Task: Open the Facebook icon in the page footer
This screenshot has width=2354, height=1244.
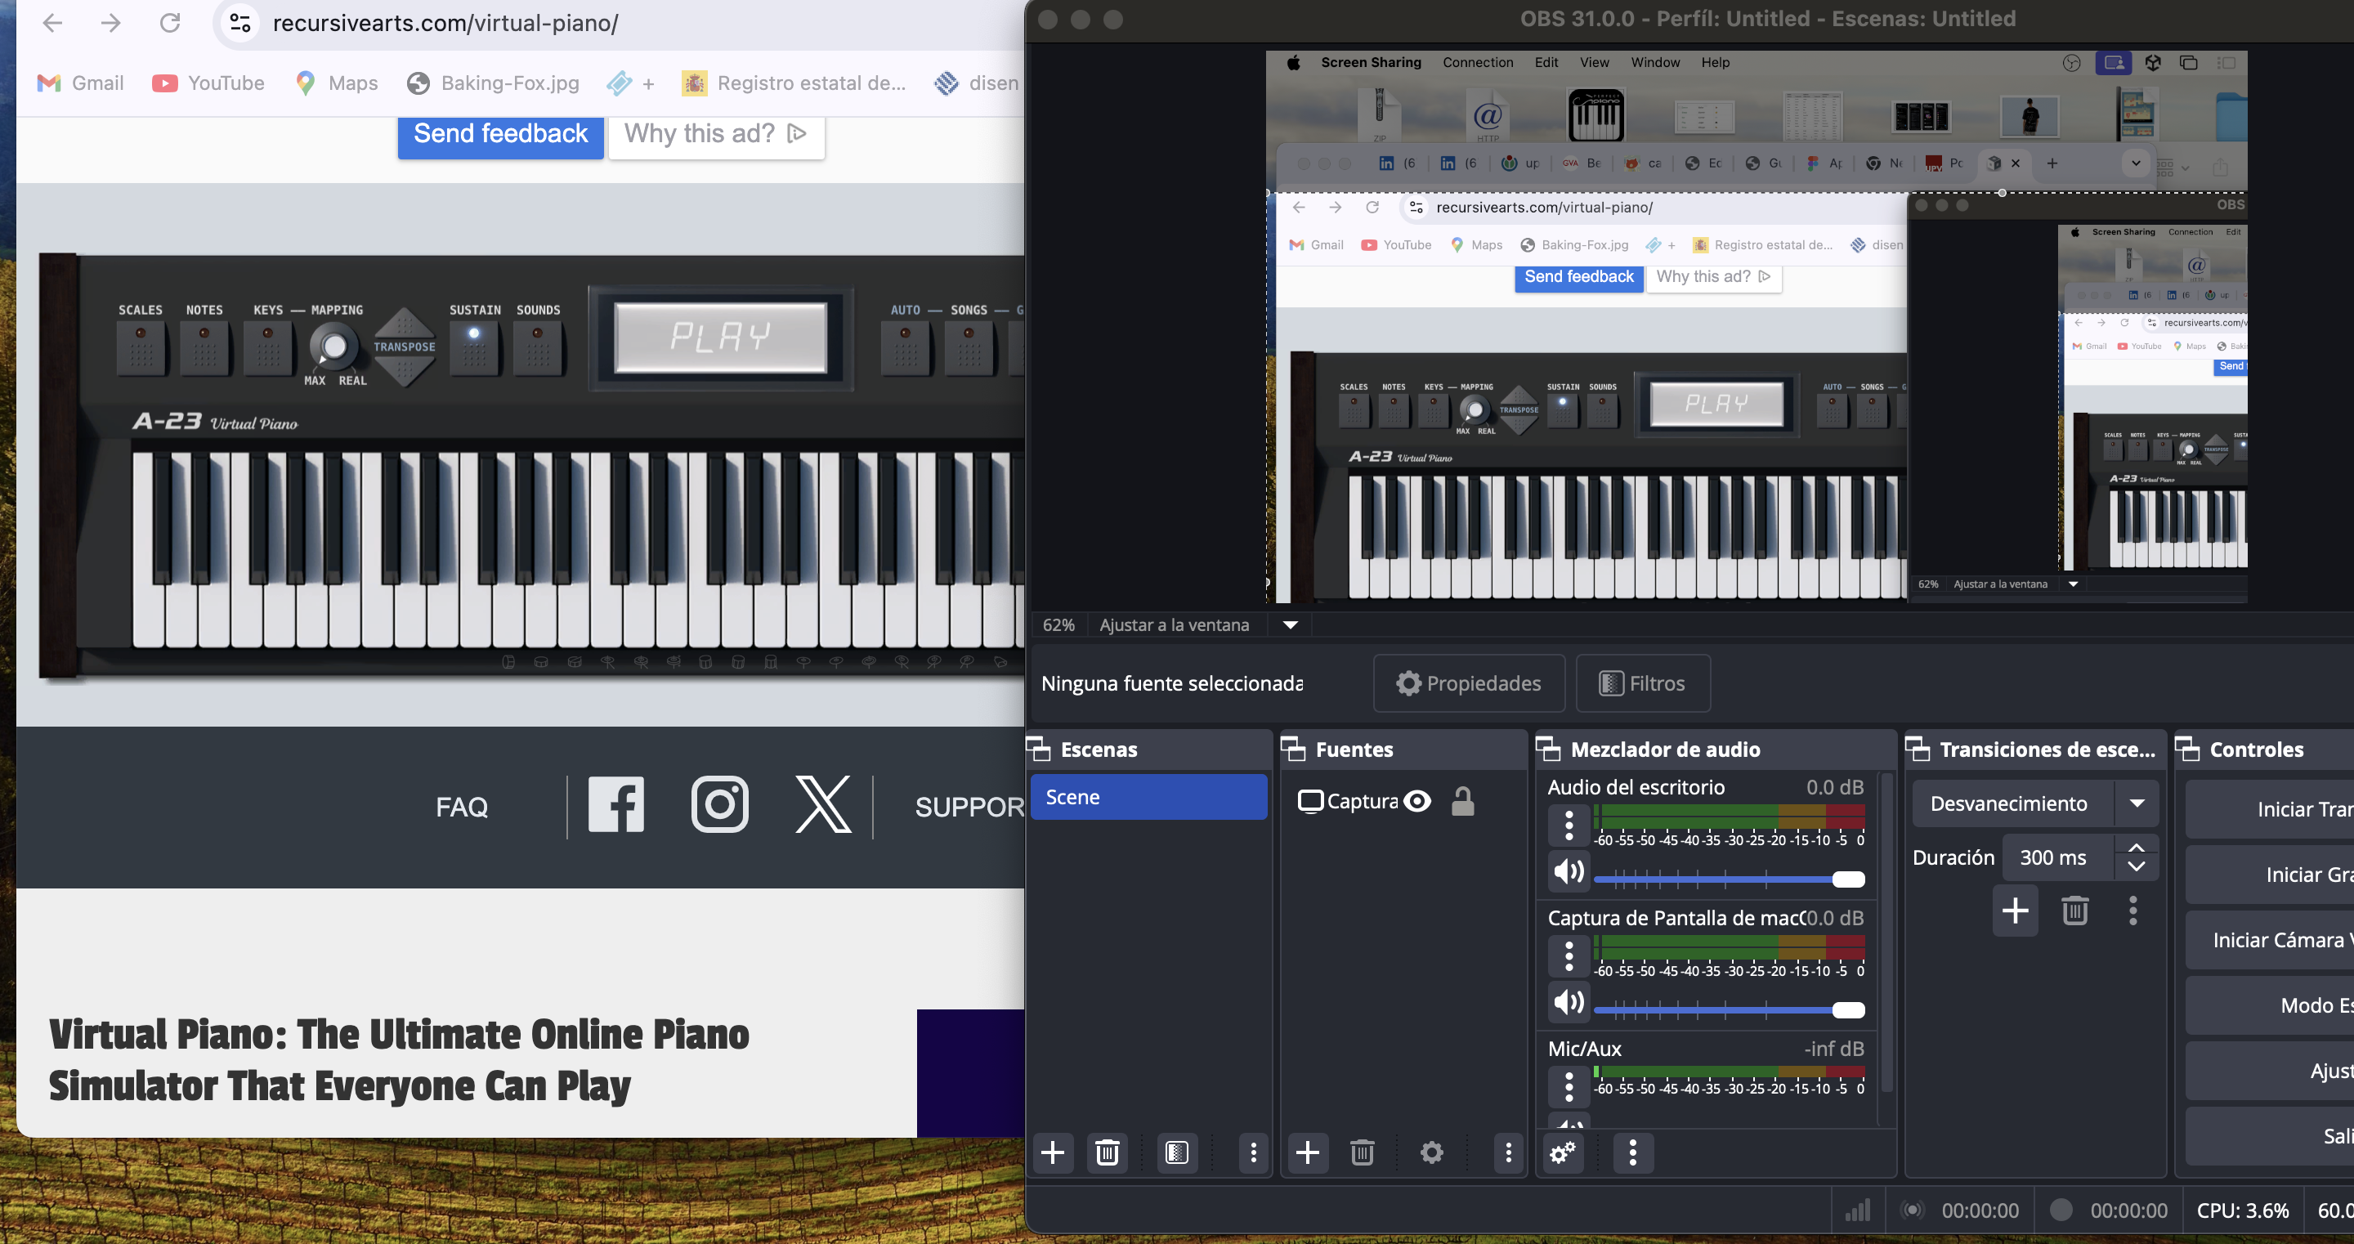Action: pyautogui.click(x=616, y=804)
